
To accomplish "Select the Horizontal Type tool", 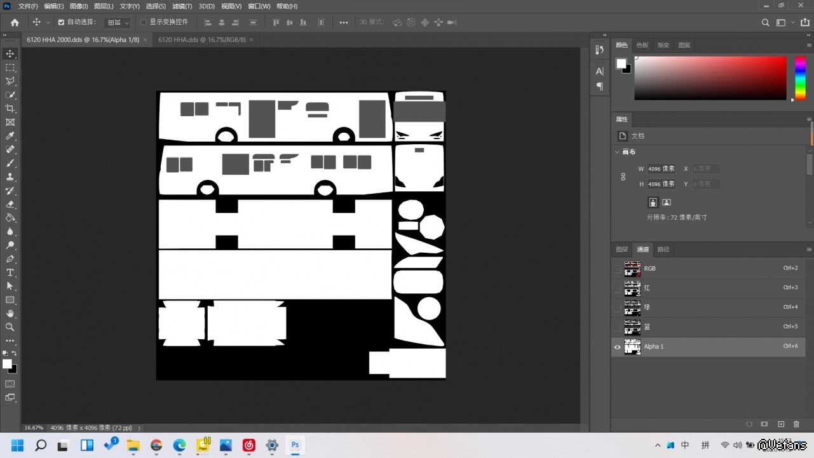I will [x=10, y=273].
